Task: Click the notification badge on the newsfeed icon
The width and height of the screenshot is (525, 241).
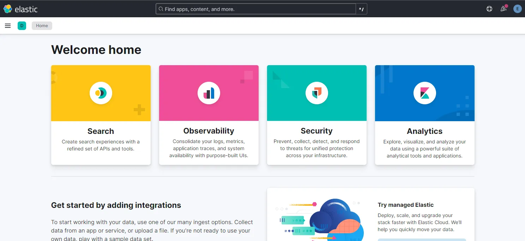Action: pyautogui.click(x=506, y=5)
